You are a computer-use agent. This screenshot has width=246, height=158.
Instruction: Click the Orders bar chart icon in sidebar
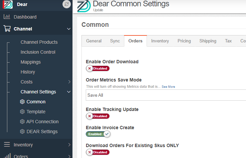[7, 156]
